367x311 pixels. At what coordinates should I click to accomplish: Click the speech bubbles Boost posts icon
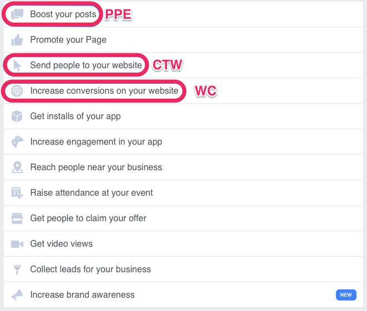(x=17, y=14)
